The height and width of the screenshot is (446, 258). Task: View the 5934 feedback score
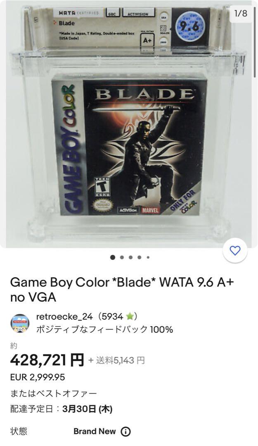pos(112,316)
